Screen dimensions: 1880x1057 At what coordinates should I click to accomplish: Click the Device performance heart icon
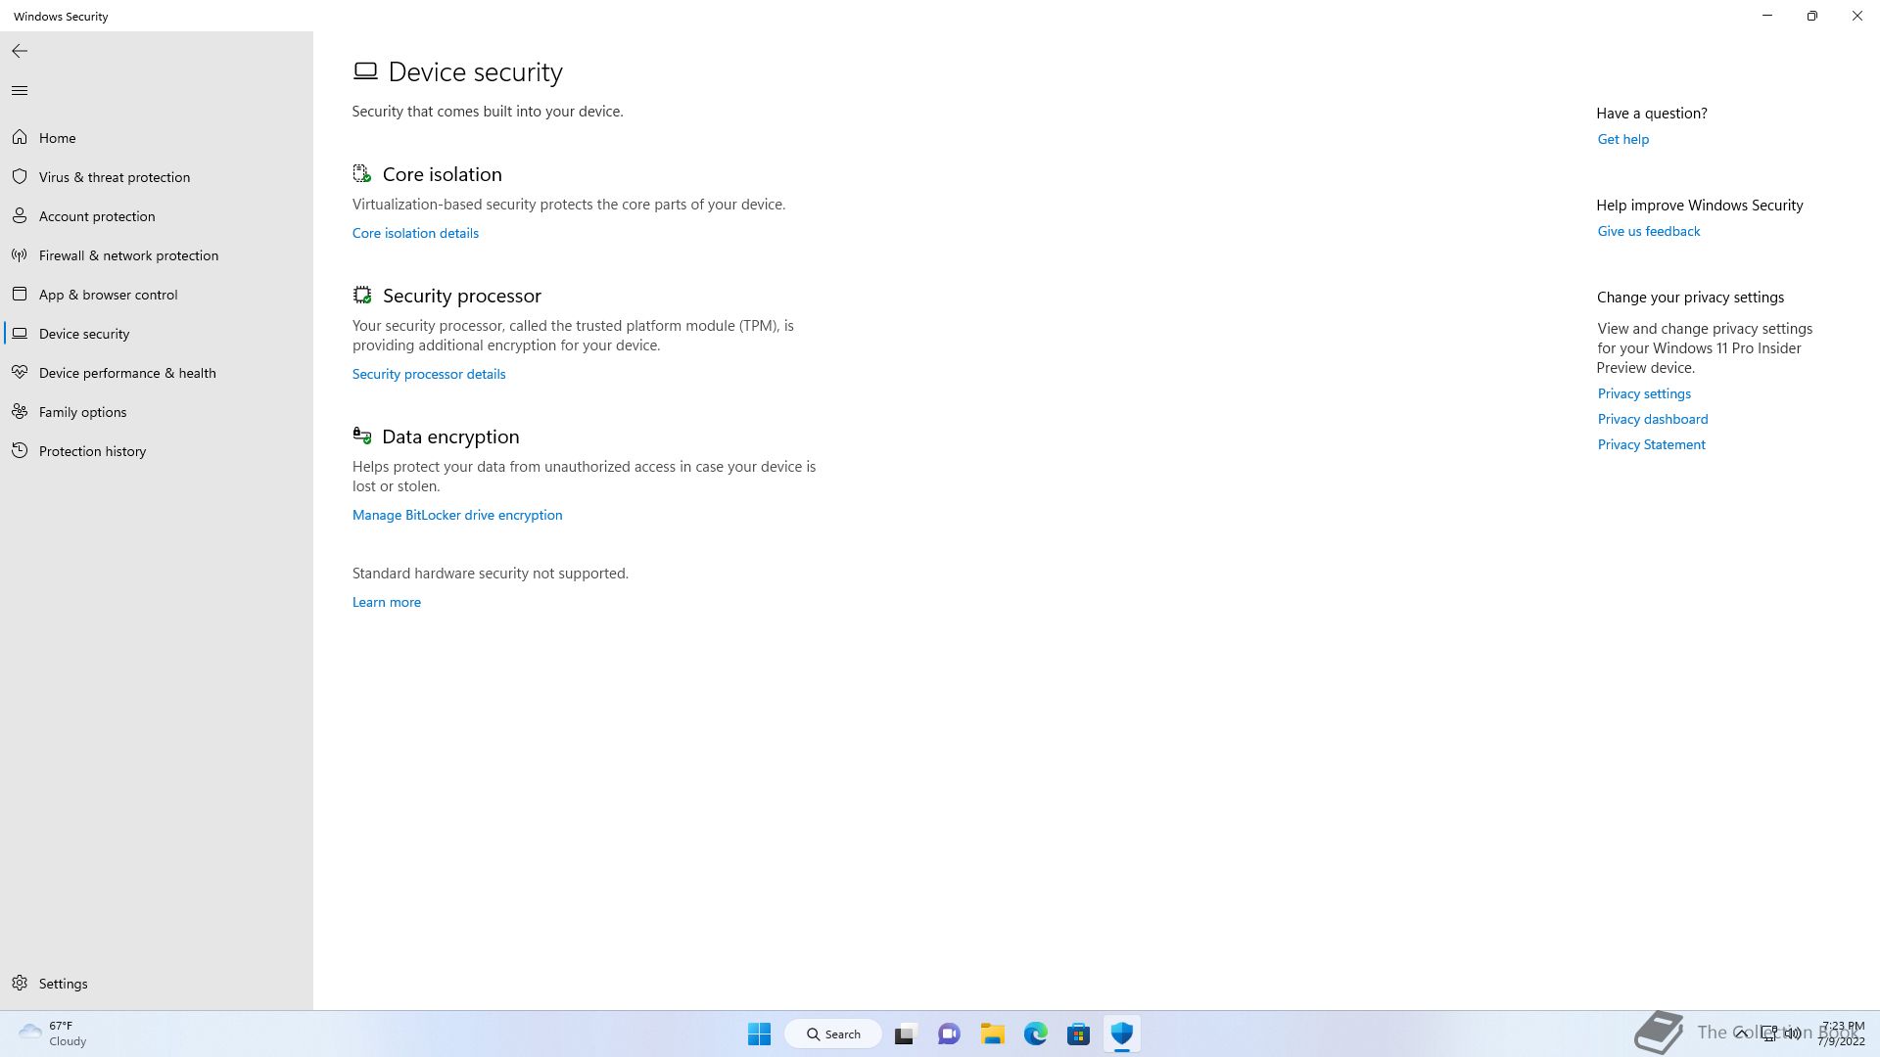click(x=20, y=373)
